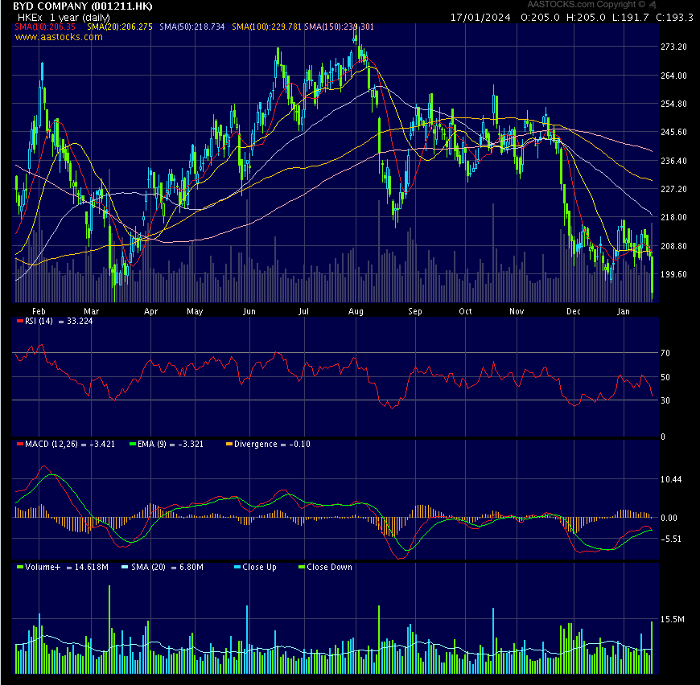Click the high price H:205.0

point(586,18)
